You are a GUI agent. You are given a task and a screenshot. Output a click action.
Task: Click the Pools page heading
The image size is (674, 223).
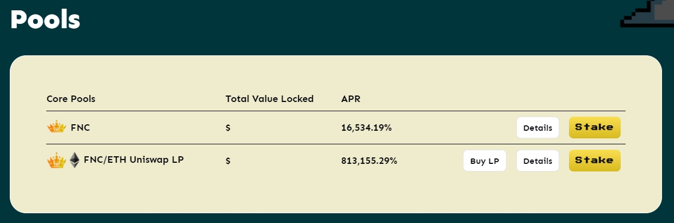point(45,20)
